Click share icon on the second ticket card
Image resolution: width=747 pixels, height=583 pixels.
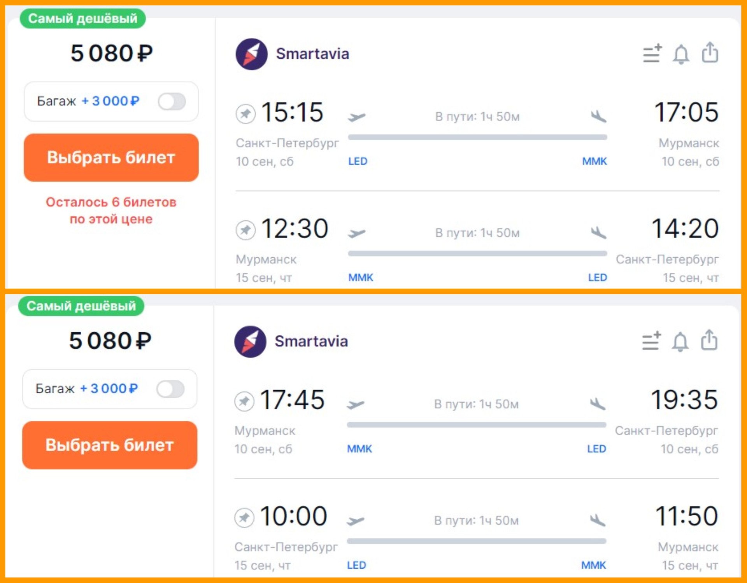(x=709, y=340)
